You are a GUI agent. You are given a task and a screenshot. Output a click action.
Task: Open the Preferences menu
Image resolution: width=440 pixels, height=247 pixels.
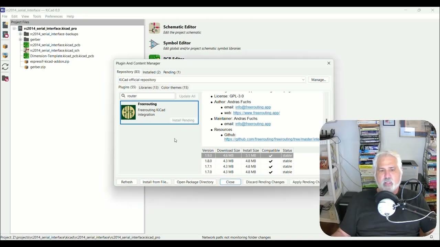click(x=54, y=16)
